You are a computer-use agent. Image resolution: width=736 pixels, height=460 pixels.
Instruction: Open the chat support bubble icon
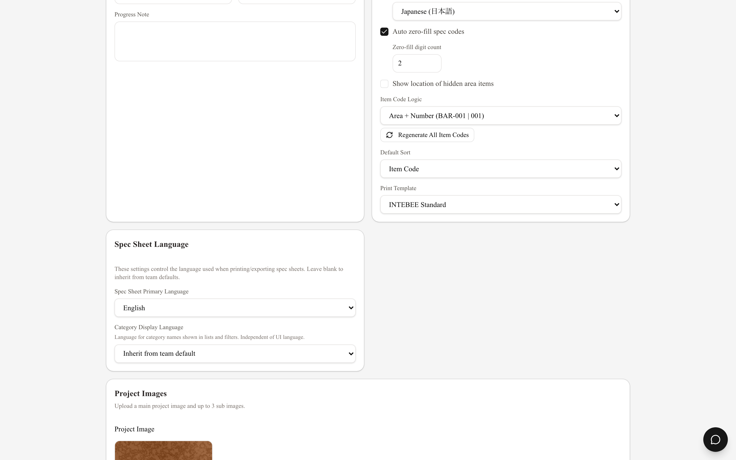[x=715, y=439]
